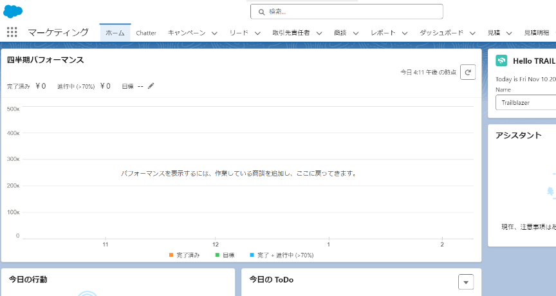Click the chart message about adding 商談
Viewport: 556px width, 296px height.
tap(239, 173)
